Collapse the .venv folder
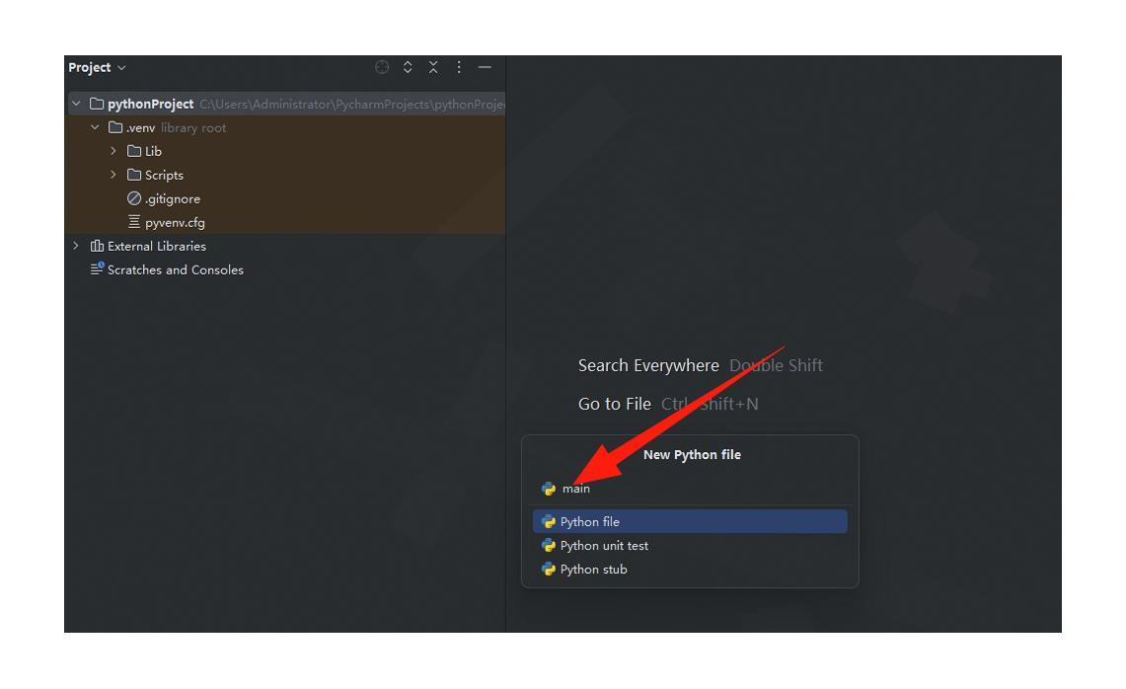The width and height of the screenshot is (1126, 689). pyautogui.click(x=95, y=127)
